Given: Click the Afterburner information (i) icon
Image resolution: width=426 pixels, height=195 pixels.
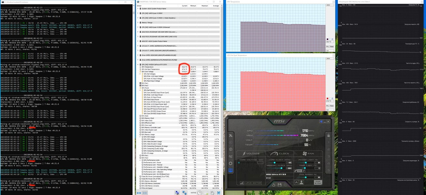Looking at the screenshot, I should (x=231, y=149).
